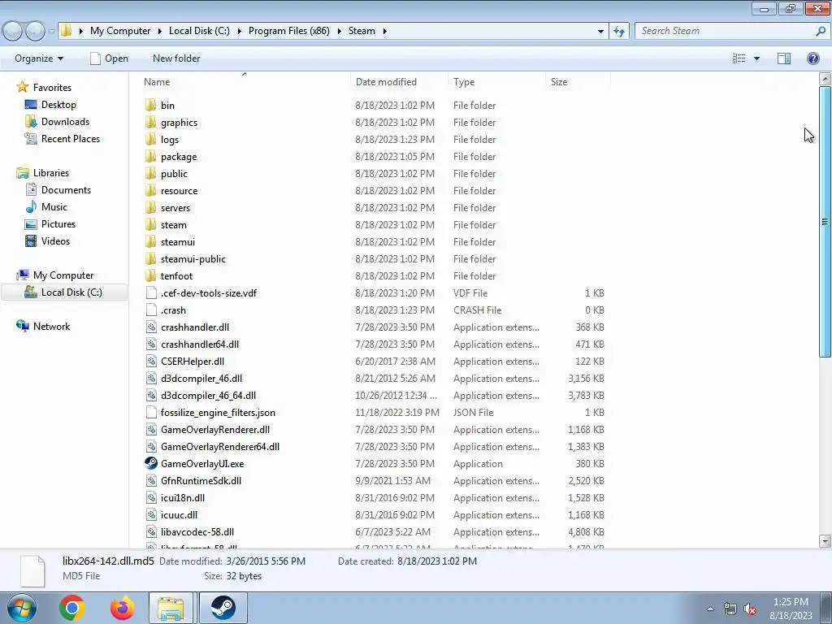Click the Help question mark icon
Image resolution: width=832 pixels, height=624 pixels.
[812, 58]
